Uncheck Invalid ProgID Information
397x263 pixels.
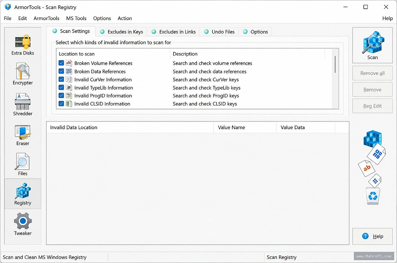point(61,96)
